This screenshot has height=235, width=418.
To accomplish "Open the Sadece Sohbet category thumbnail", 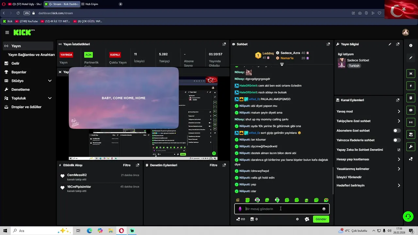I will tap(342, 63).
